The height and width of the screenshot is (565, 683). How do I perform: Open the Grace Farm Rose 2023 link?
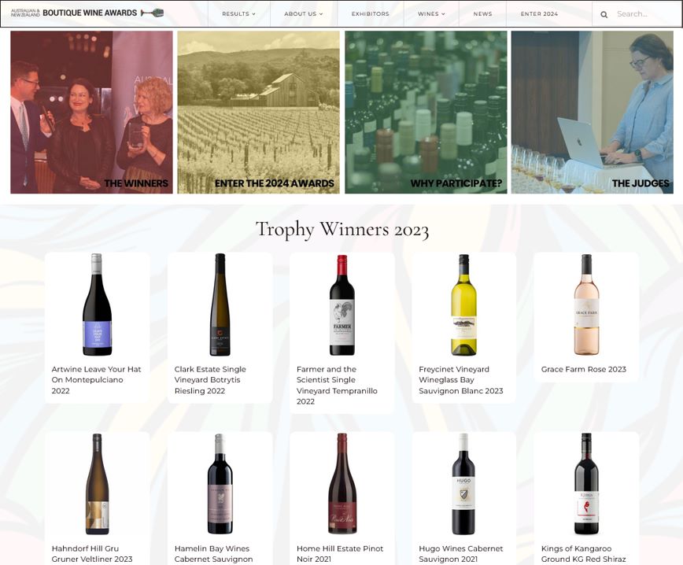point(583,369)
